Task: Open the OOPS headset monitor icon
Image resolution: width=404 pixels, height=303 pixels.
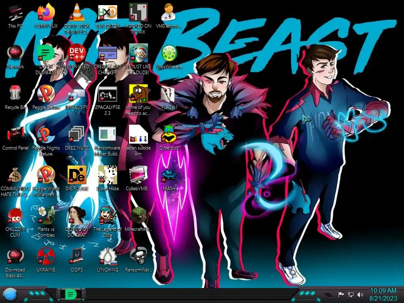Action: [77, 256]
